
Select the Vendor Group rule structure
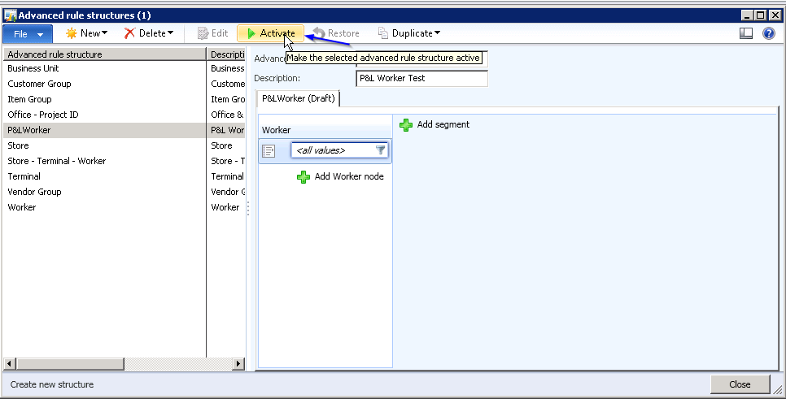click(34, 192)
